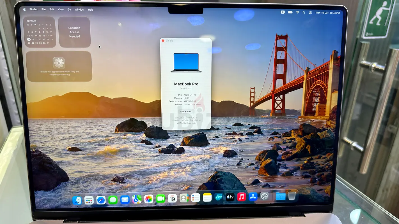Open the Wi-Fi menu bar status
The image size is (399, 224).
point(297,12)
